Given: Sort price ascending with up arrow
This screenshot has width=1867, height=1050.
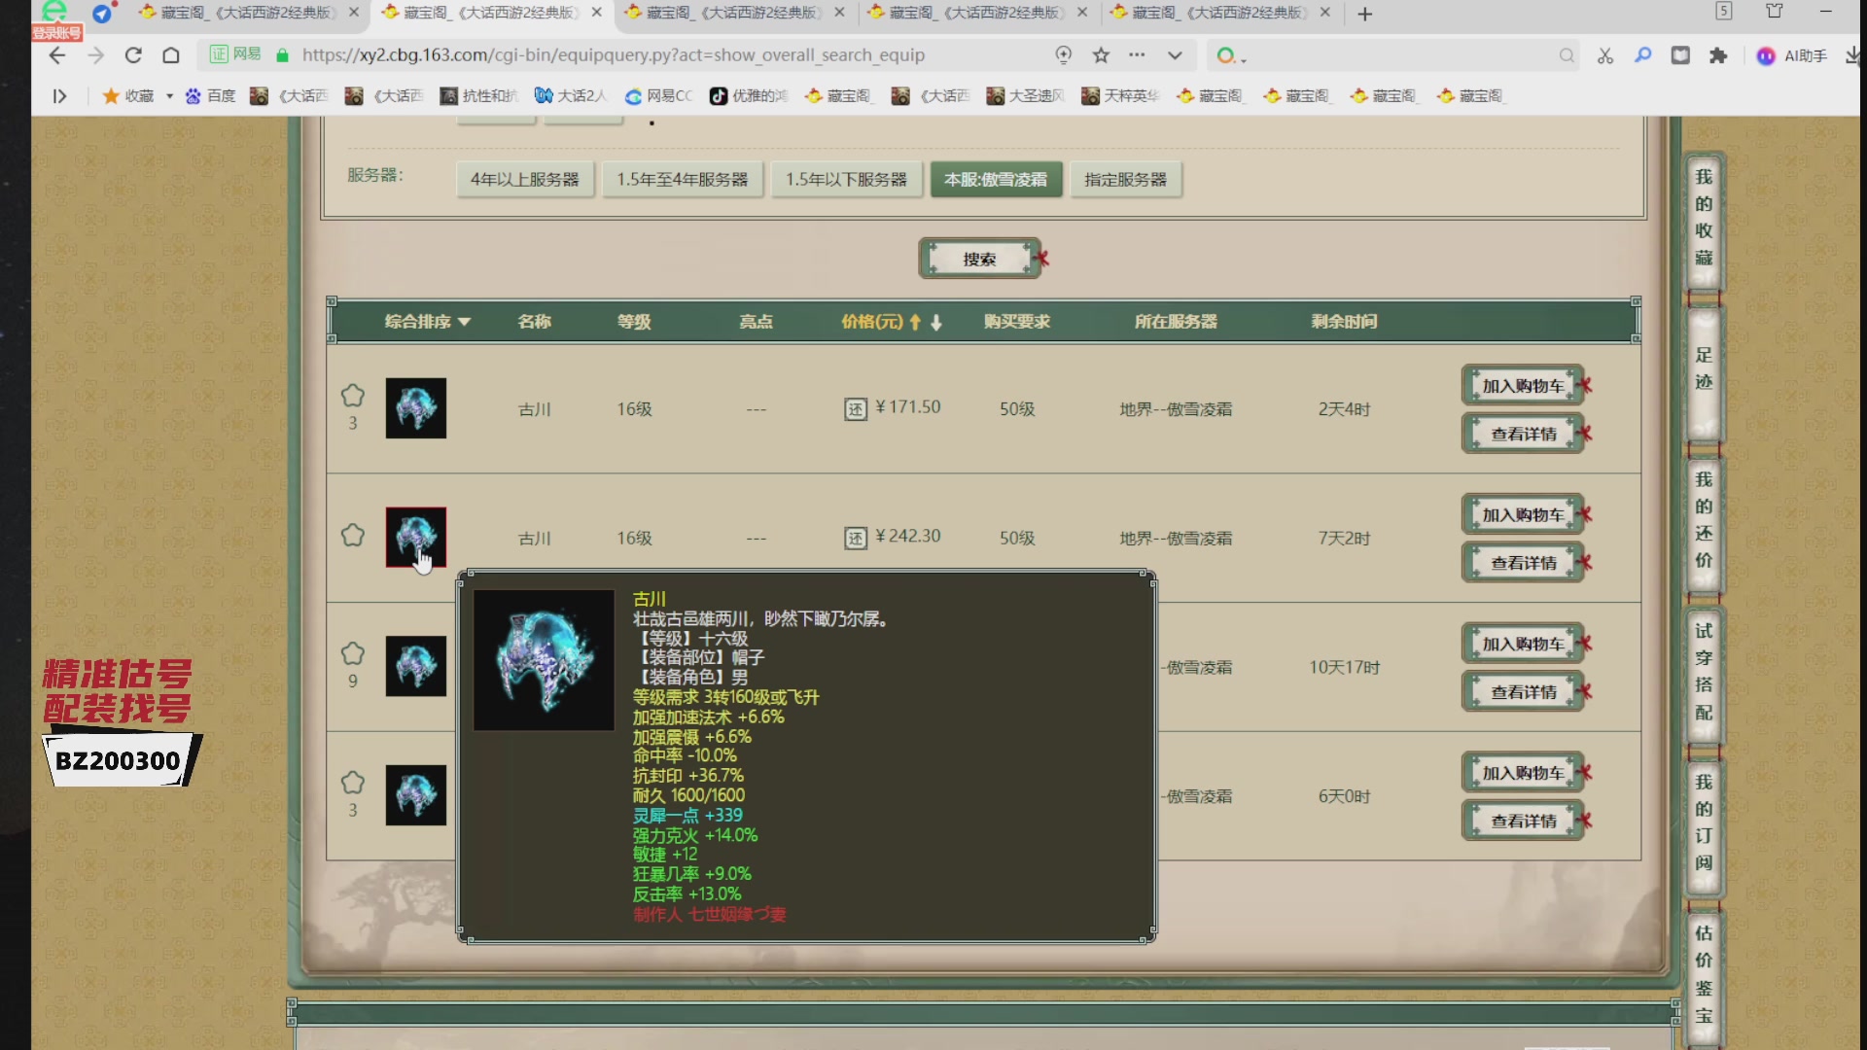Looking at the screenshot, I should tap(915, 322).
